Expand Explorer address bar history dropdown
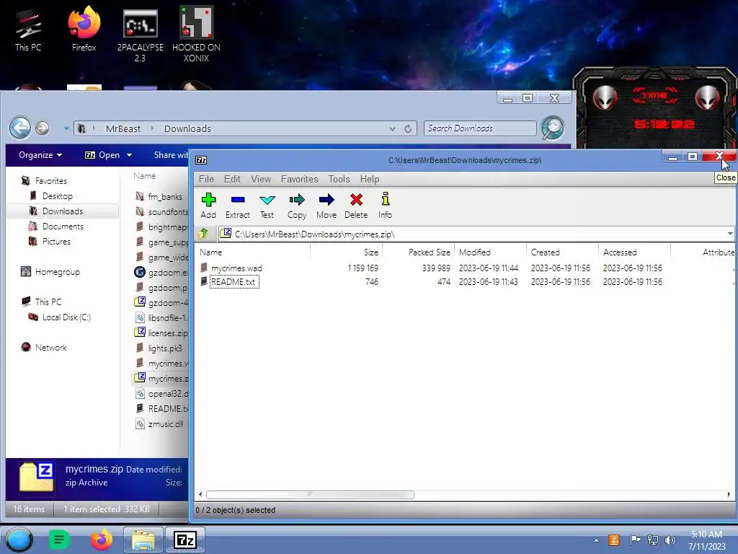The height and width of the screenshot is (554, 738). (x=392, y=128)
